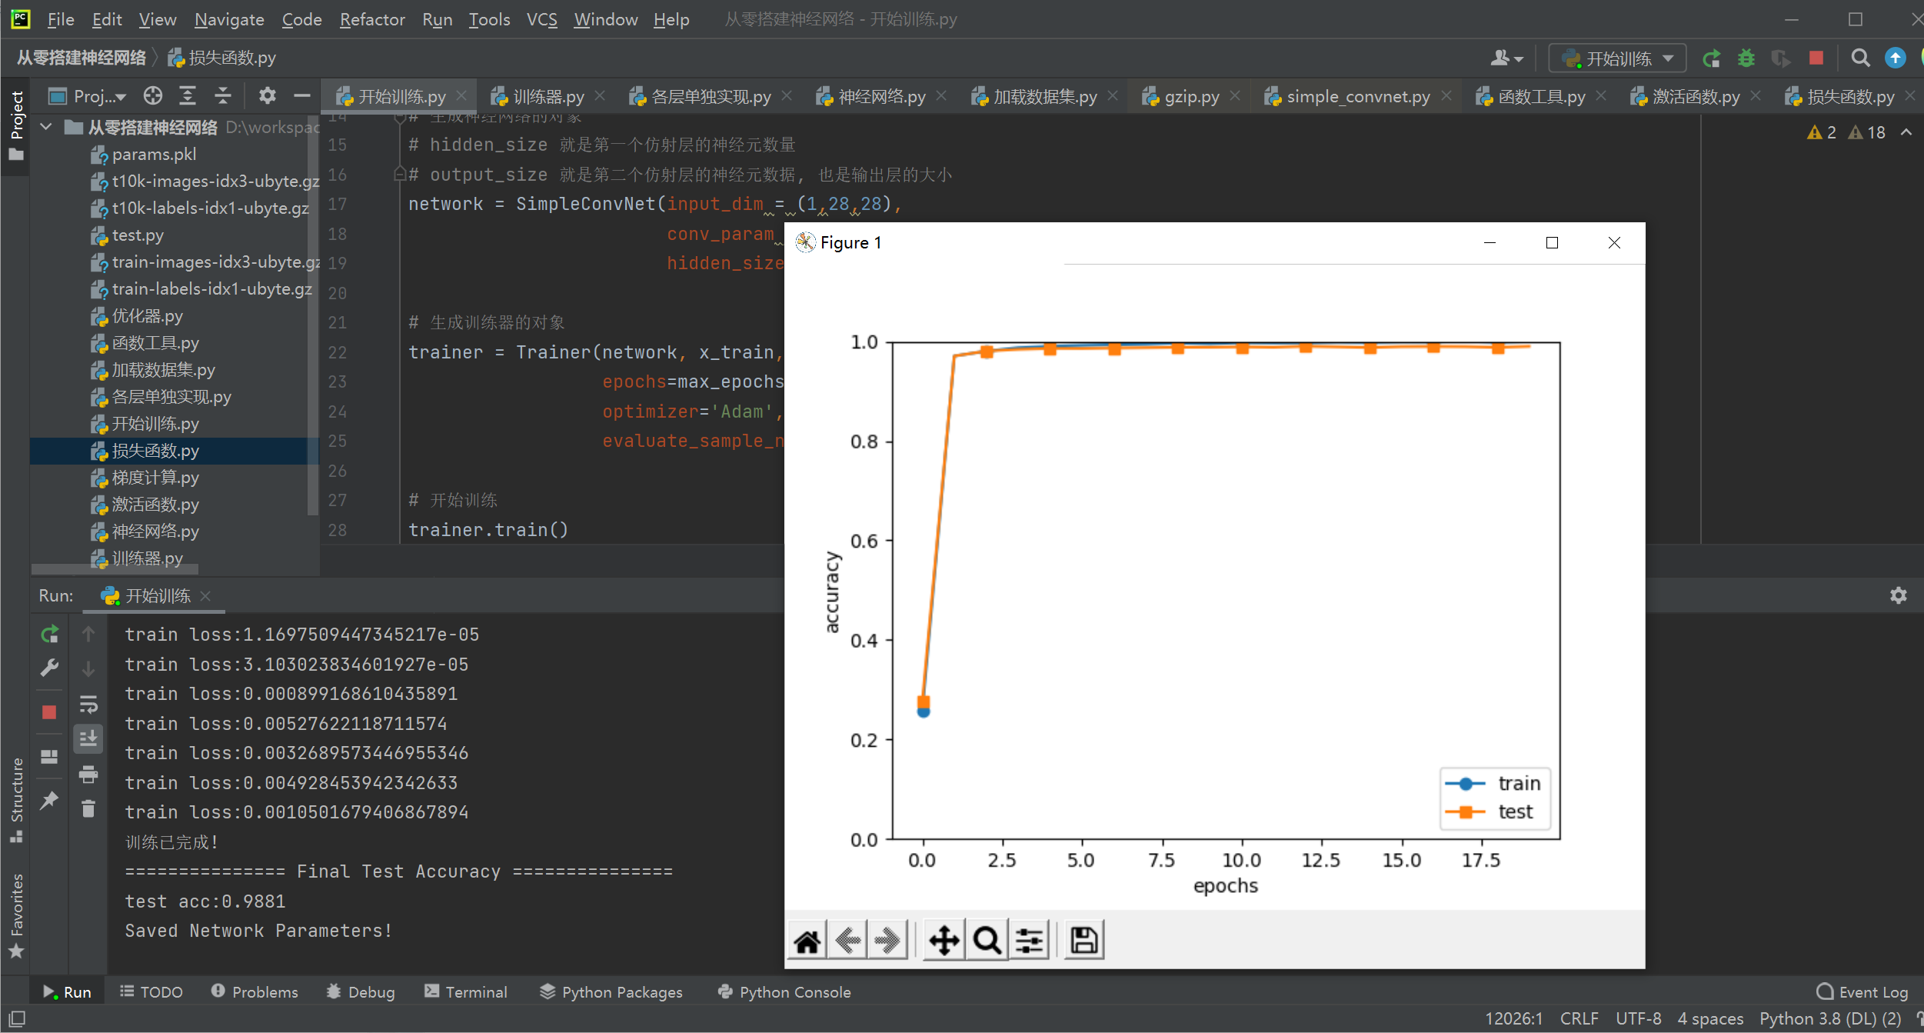The height and width of the screenshot is (1033, 1924).
Task: Click the print icon in Run console
Action: pos(88,775)
